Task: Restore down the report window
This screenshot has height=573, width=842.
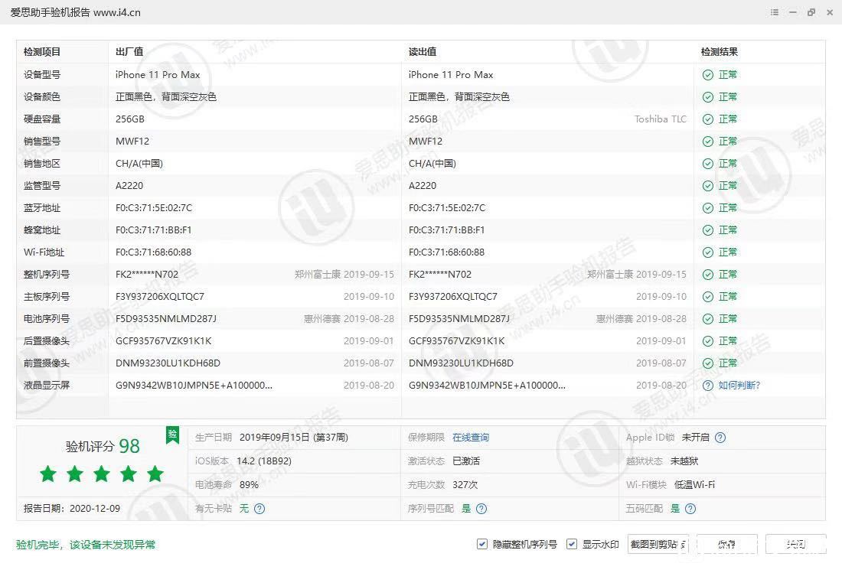Action: pyautogui.click(x=811, y=12)
